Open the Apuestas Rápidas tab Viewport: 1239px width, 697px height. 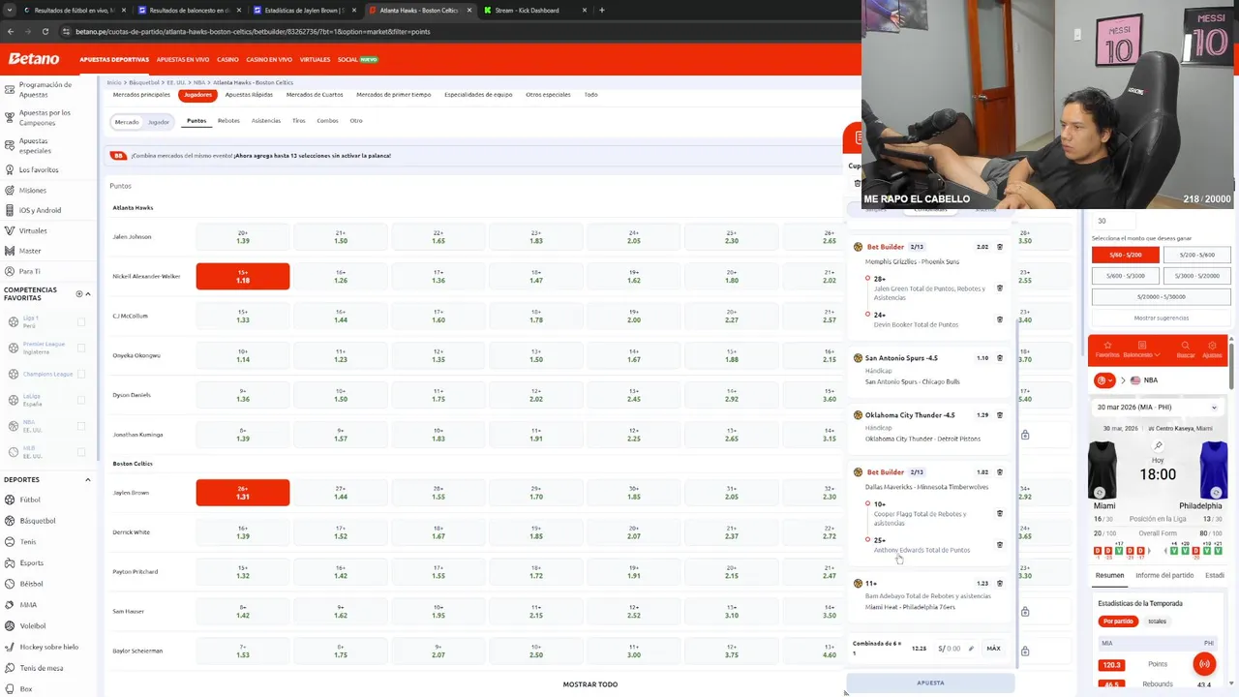[x=249, y=95]
